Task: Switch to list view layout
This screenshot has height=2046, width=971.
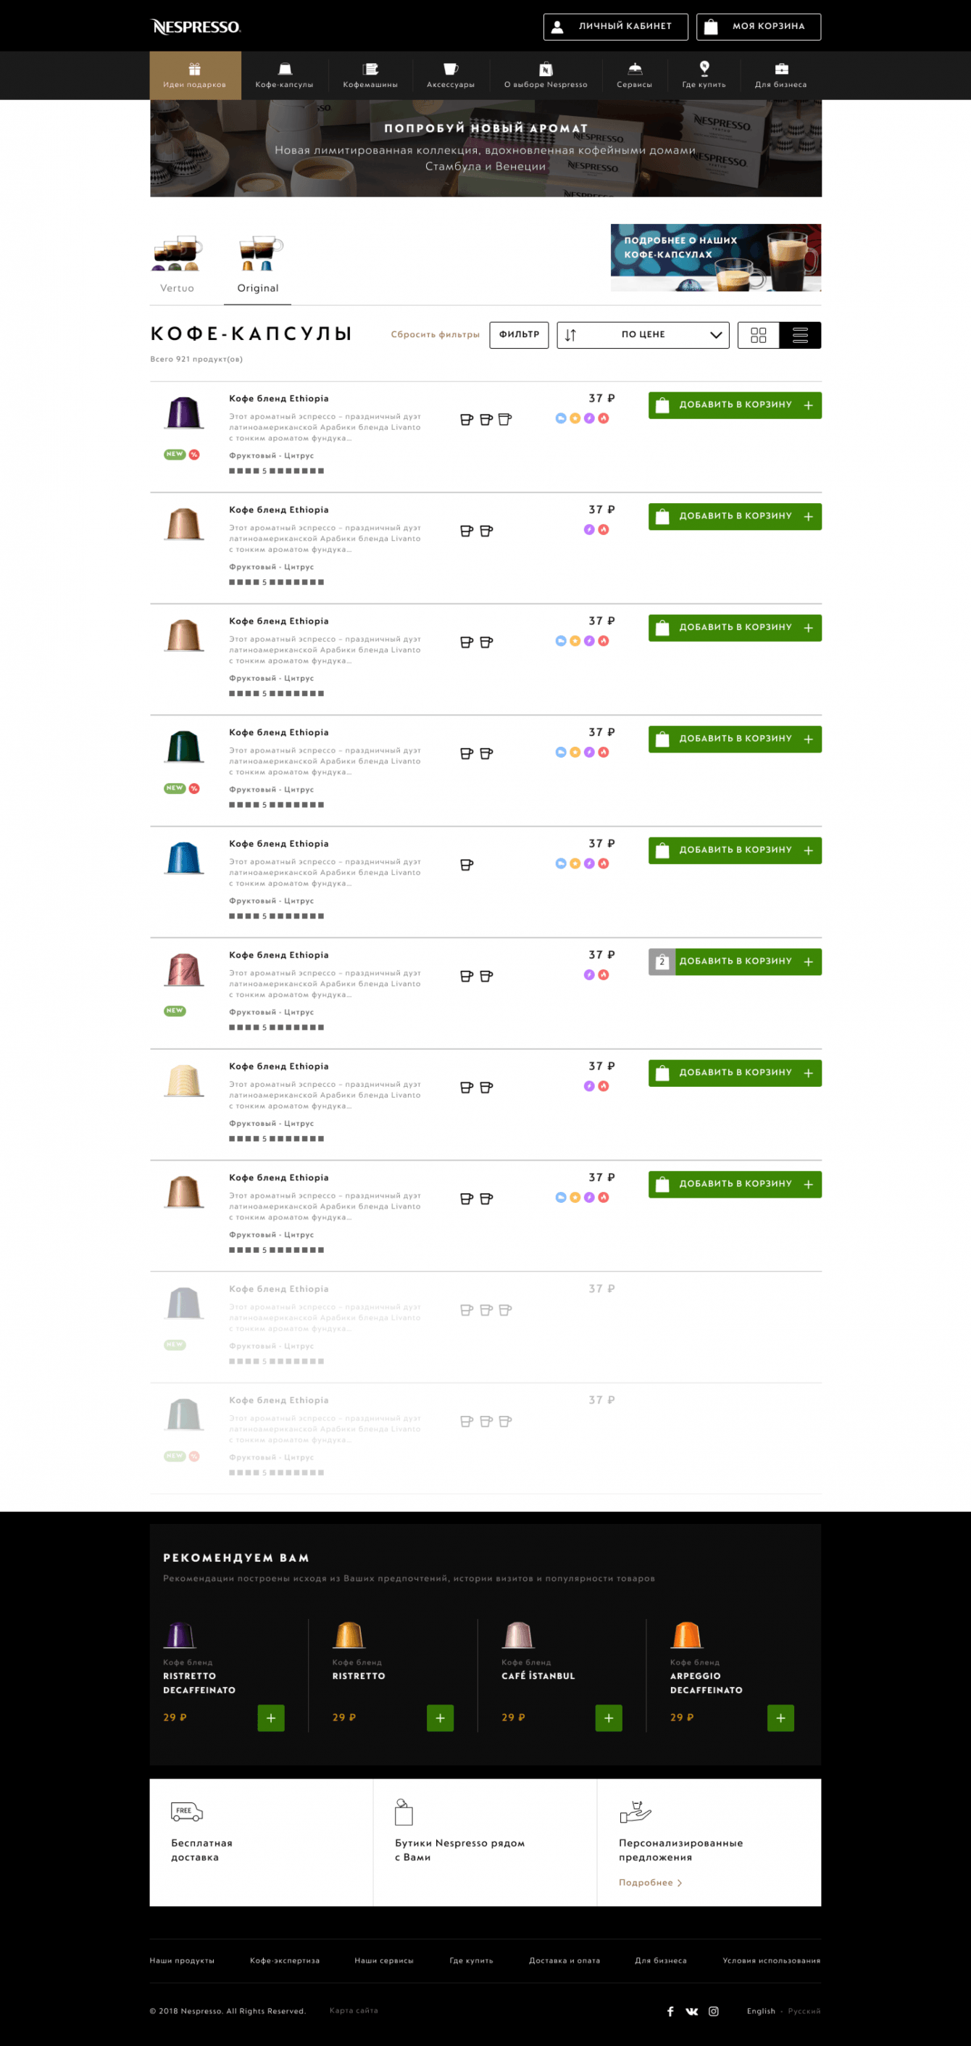Action: 799,335
